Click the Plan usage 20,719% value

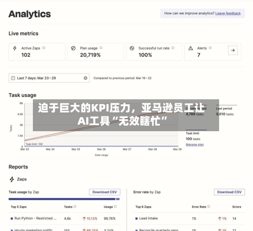(90, 55)
